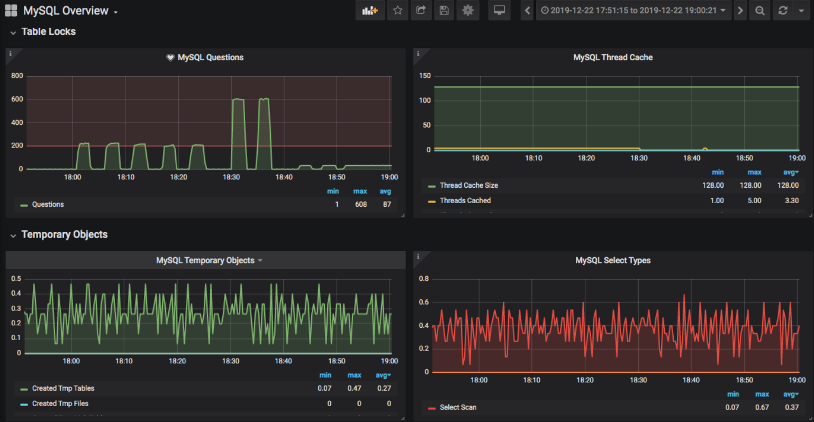Click the 608 max value for Questions
814x422 pixels.
click(361, 205)
